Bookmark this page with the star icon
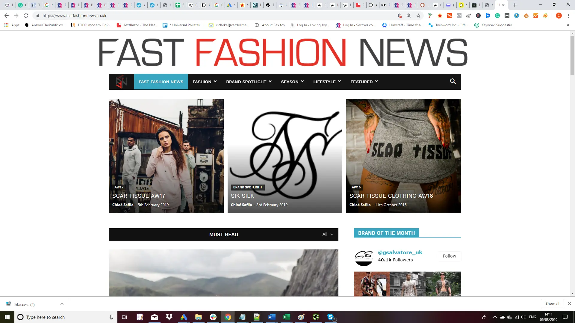This screenshot has height=323, width=575. [418, 16]
